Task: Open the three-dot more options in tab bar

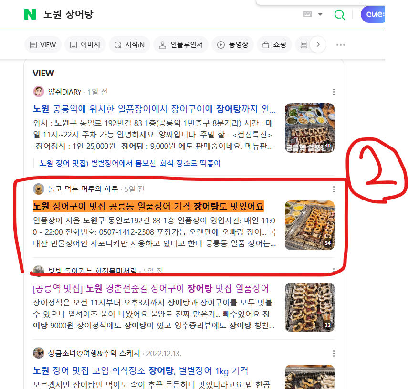Action: click(x=340, y=45)
